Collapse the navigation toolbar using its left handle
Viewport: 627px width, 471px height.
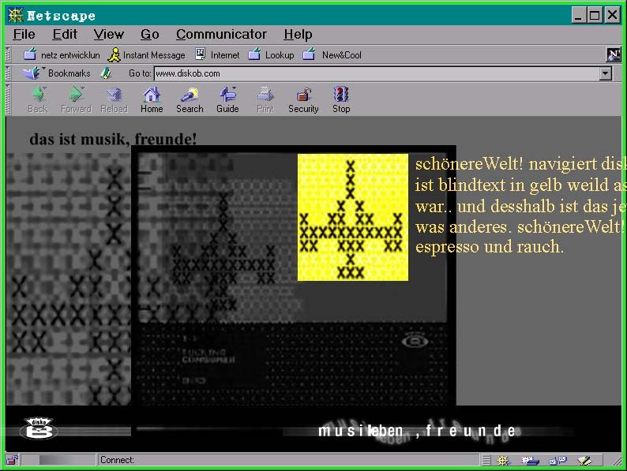click(9, 99)
